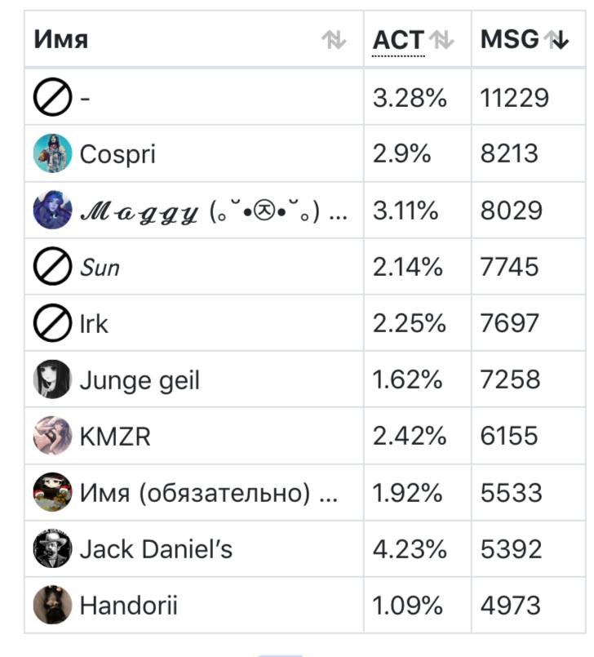Sort table by Имя column arrows
Image resolution: width=594 pixels, height=657 pixels.
pyautogui.click(x=334, y=40)
